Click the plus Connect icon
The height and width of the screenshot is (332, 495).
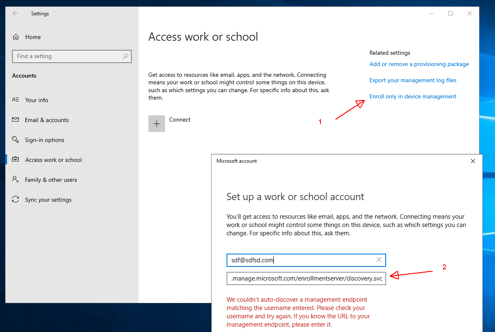point(157,124)
